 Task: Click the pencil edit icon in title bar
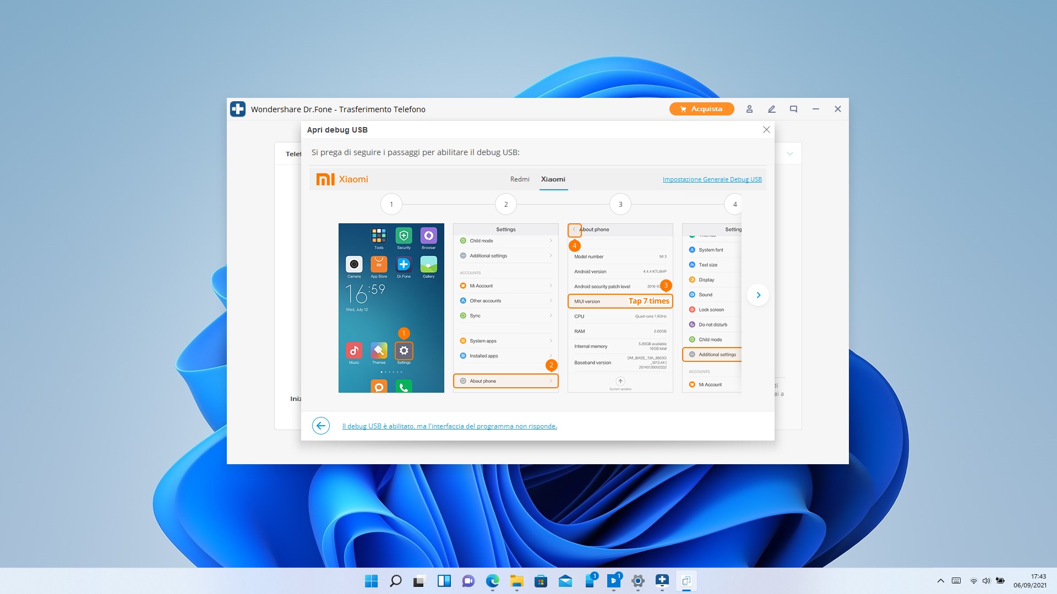coord(771,109)
